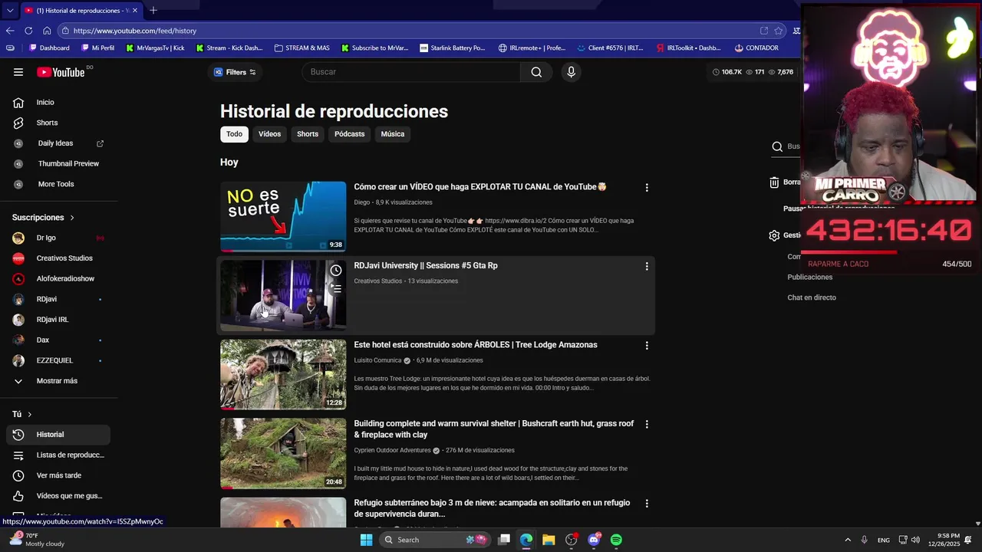Open Tree Lodge Amazonas thumbnail

283,375
